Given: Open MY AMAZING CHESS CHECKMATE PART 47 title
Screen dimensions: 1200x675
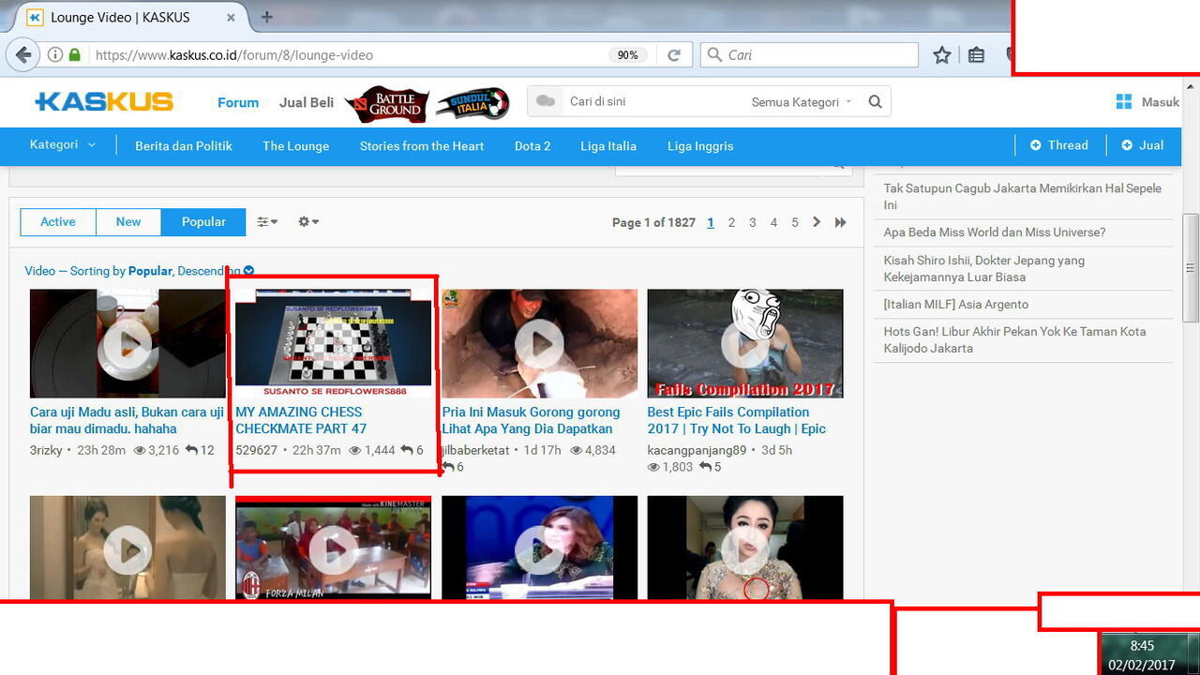Looking at the screenshot, I should (301, 420).
